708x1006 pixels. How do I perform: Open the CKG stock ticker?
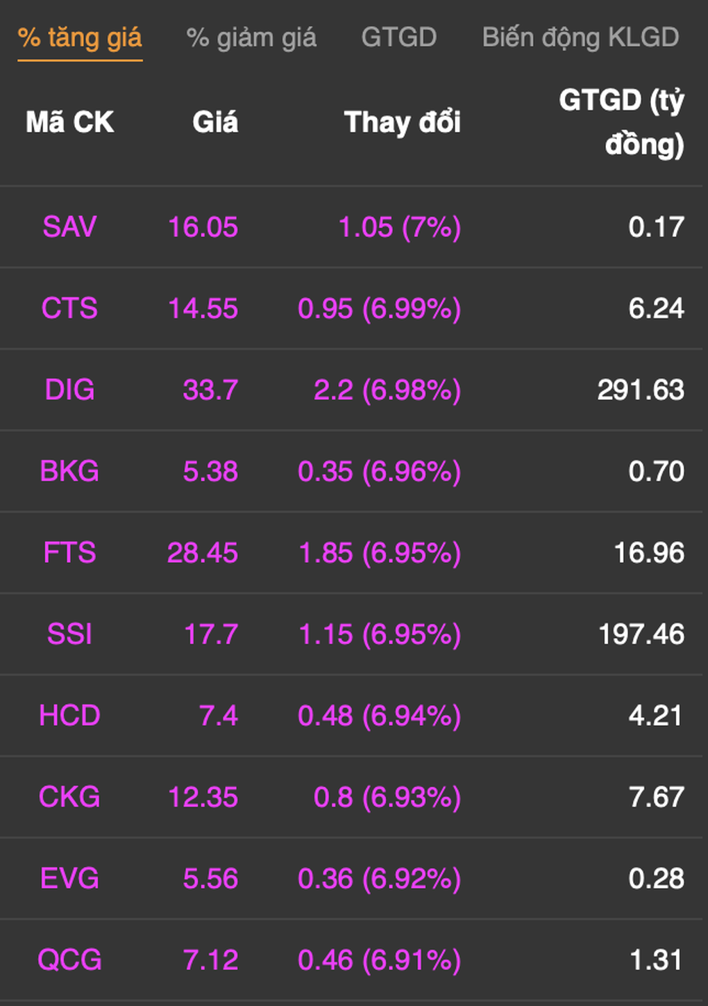click(x=69, y=797)
